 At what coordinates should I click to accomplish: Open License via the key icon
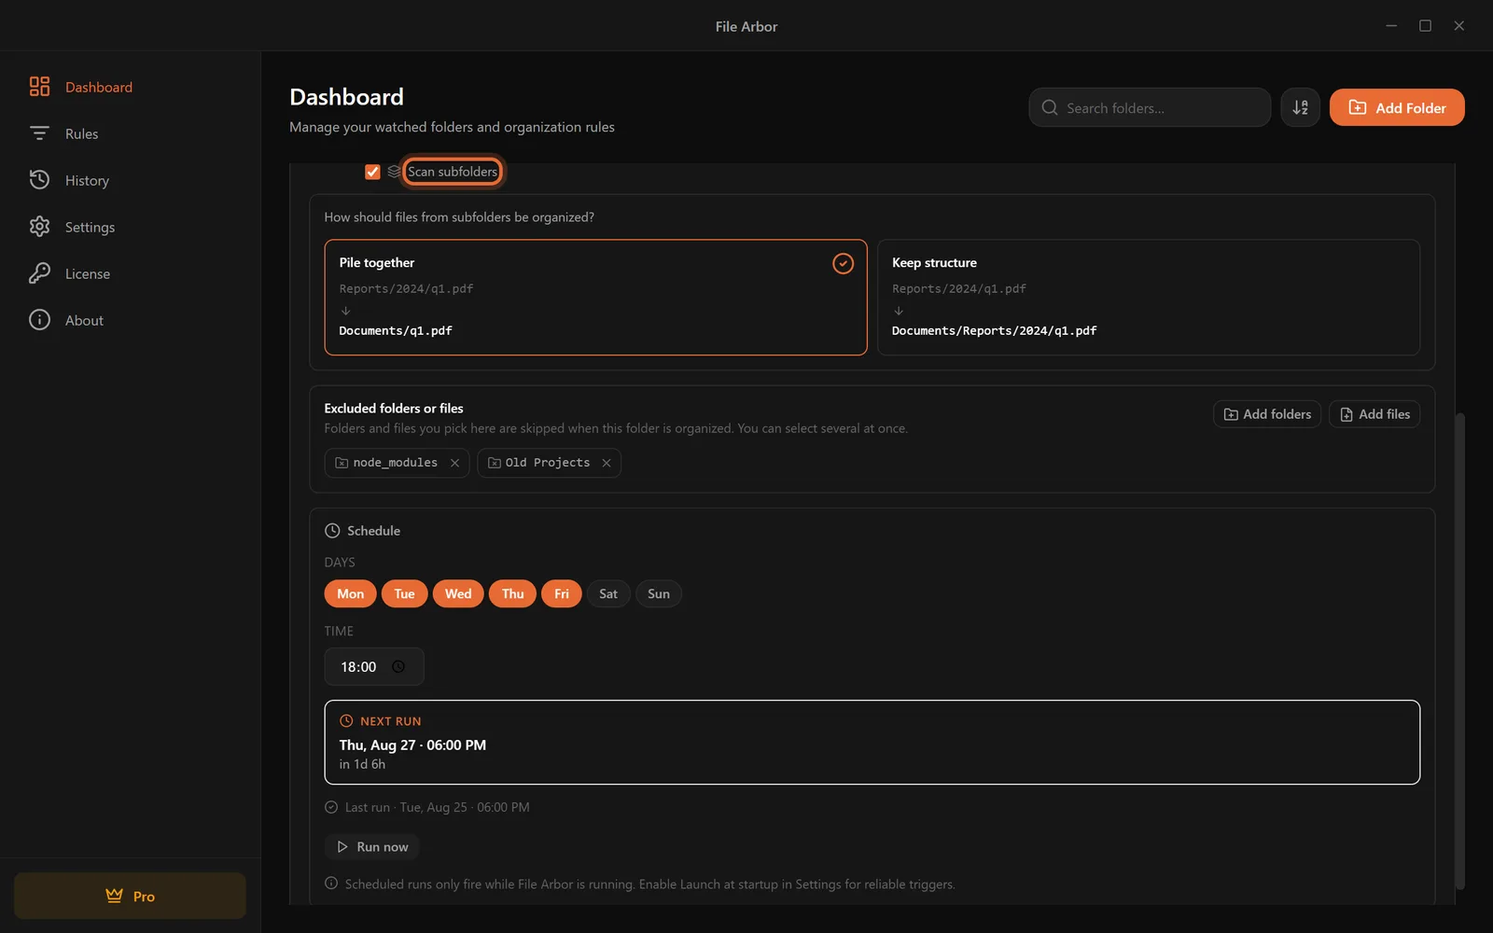click(39, 273)
